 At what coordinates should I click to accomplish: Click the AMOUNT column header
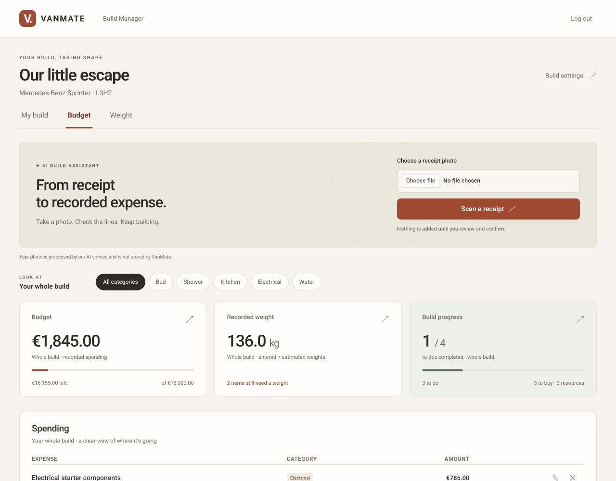(x=457, y=459)
